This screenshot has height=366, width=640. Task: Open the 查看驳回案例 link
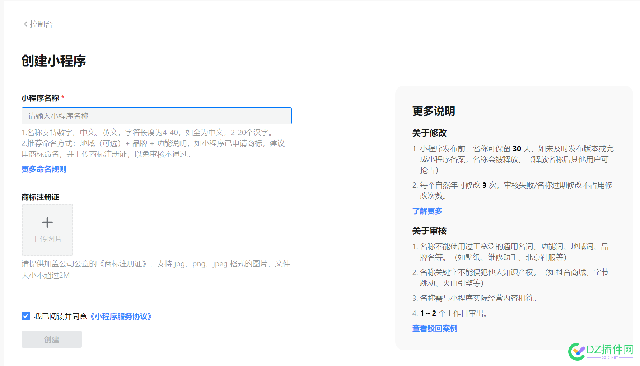pos(435,328)
